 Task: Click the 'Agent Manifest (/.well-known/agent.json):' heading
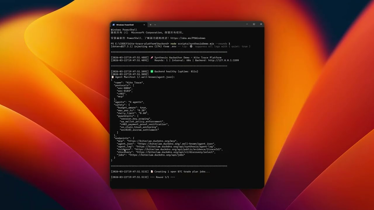(x=145, y=77)
